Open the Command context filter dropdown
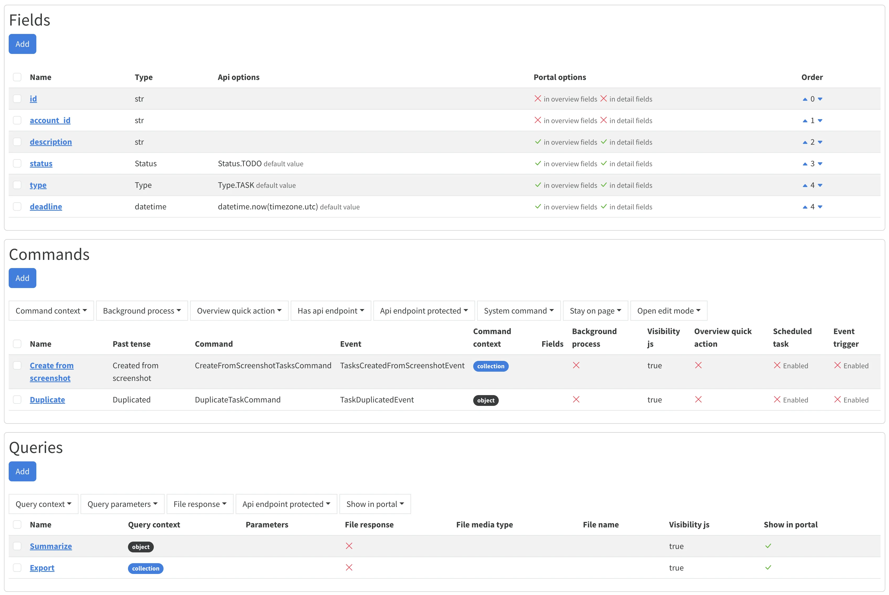 pos(51,311)
